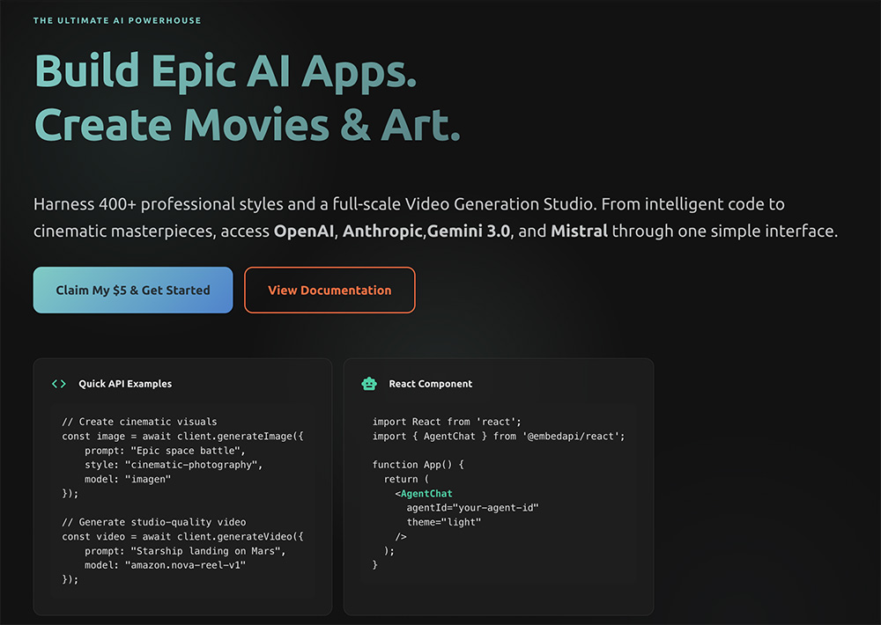The image size is (881, 625).
Task: Click the line 'const video = await client.generateVideo({'
Action: (182, 537)
